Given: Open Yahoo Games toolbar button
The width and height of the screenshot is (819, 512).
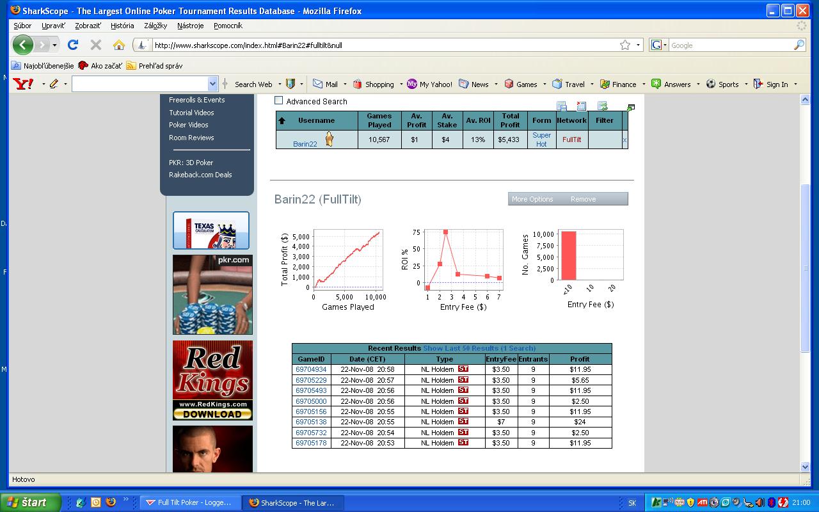Looking at the screenshot, I should (x=521, y=84).
